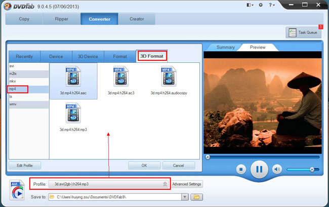Open the Format profile tab
Image resolution: width=329 pixels, height=207 pixels.
[x=120, y=56]
